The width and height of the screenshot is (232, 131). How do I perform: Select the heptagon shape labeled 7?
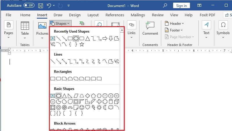(105, 96)
